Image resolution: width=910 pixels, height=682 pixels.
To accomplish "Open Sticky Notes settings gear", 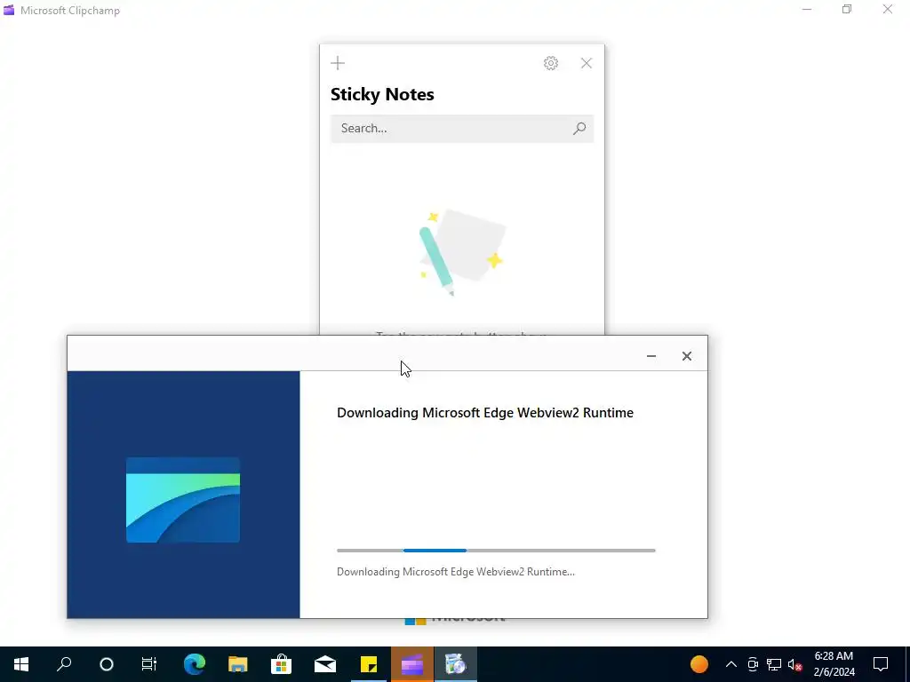I will coord(551,63).
